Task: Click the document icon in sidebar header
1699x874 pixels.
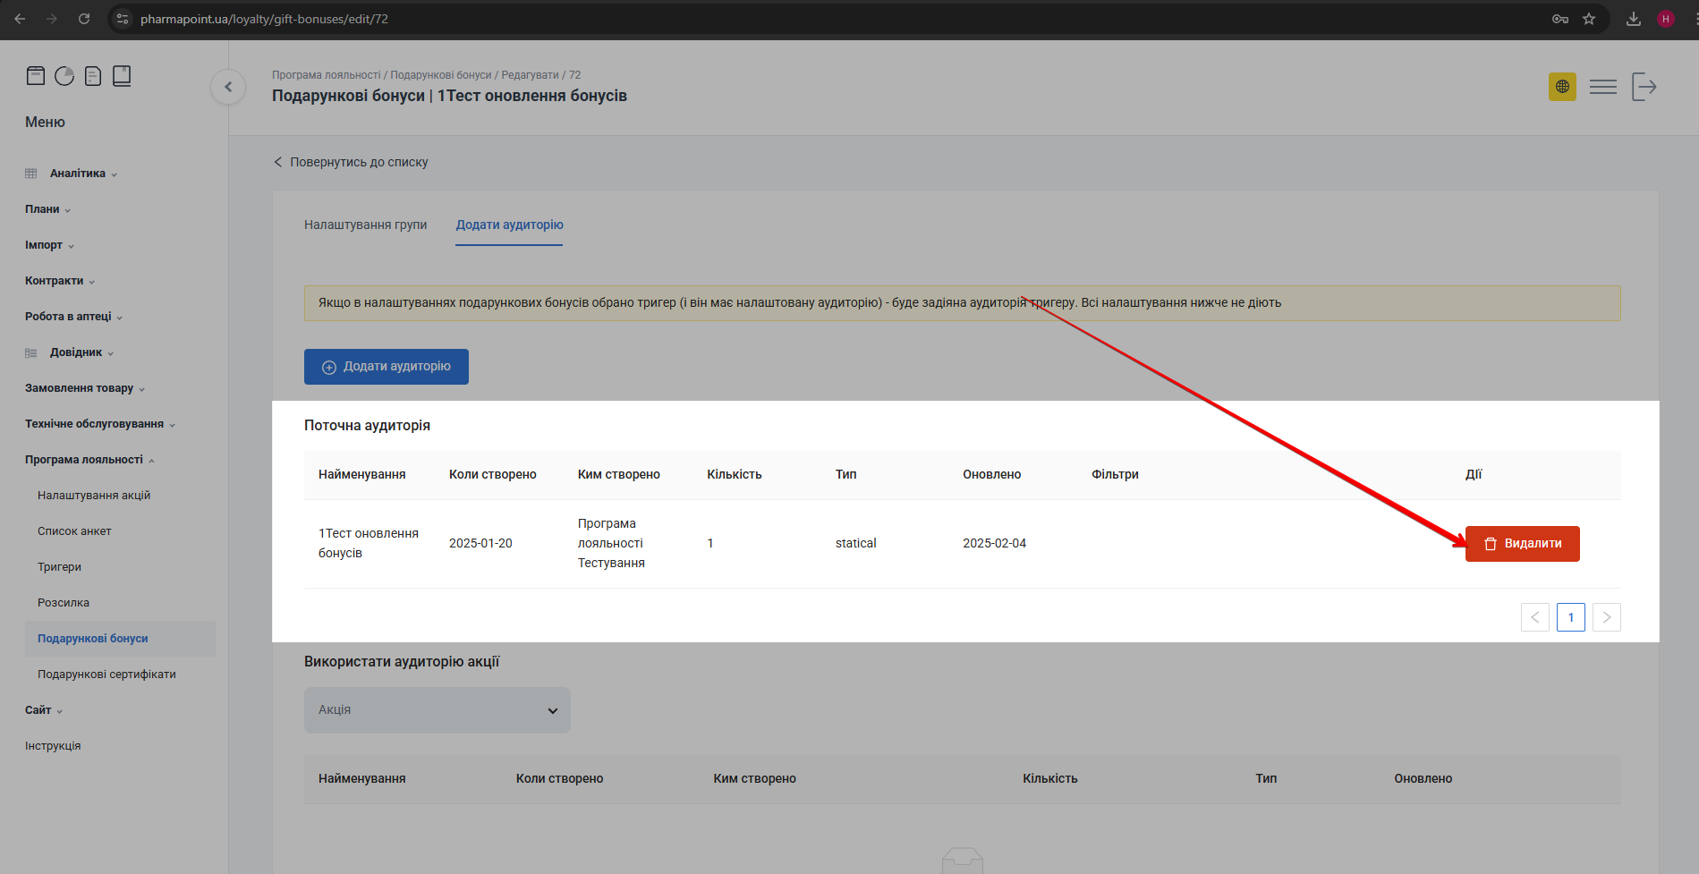Action: coord(93,76)
